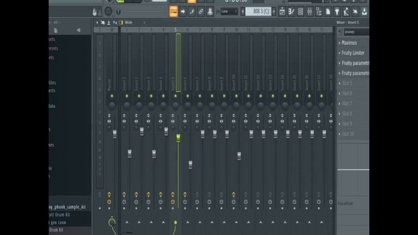This screenshot has height=235, width=418.
Task: Expand the Slot 7 arrow
Action: [340, 103]
